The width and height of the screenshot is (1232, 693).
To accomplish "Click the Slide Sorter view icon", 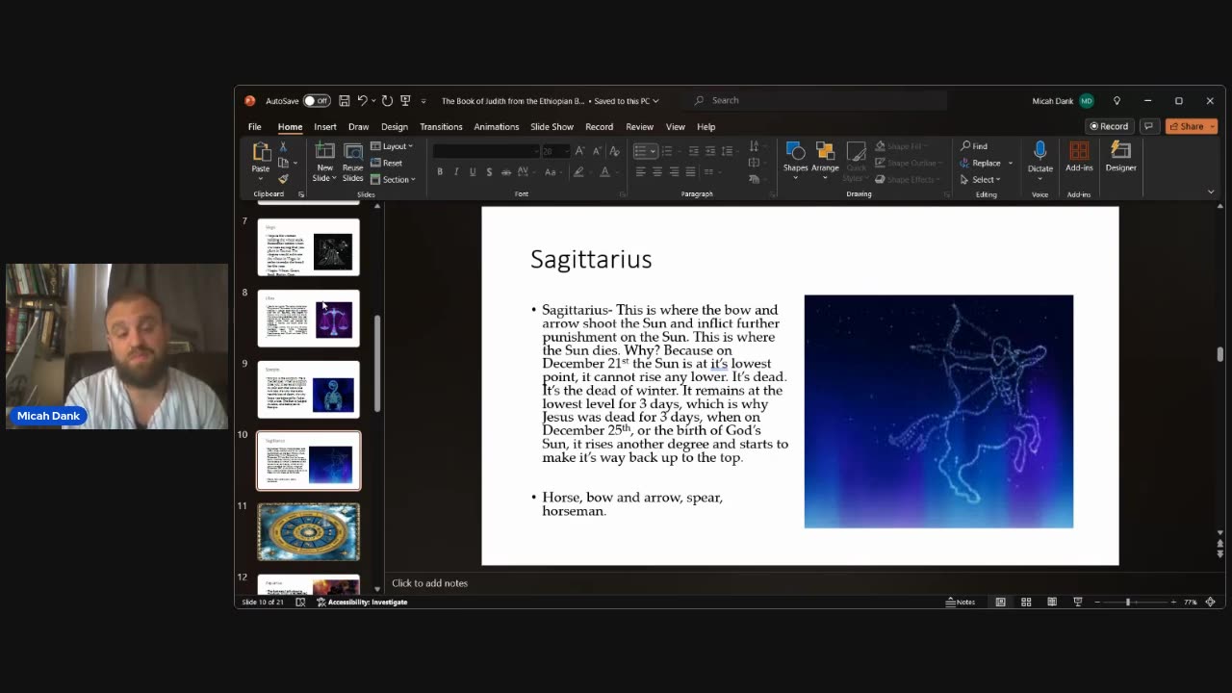I will pos(1026,602).
